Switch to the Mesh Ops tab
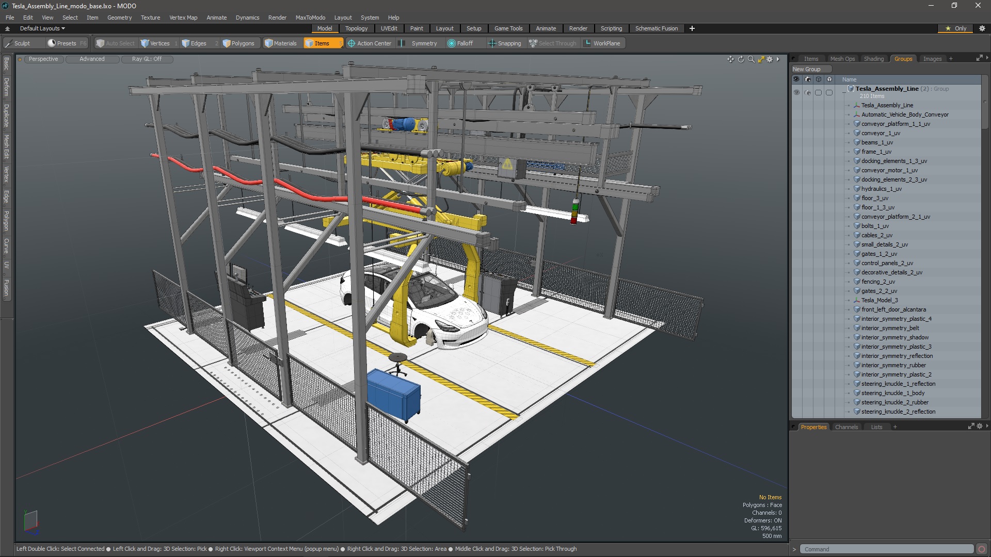This screenshot has height=557, width=991. tap(842, 59)
